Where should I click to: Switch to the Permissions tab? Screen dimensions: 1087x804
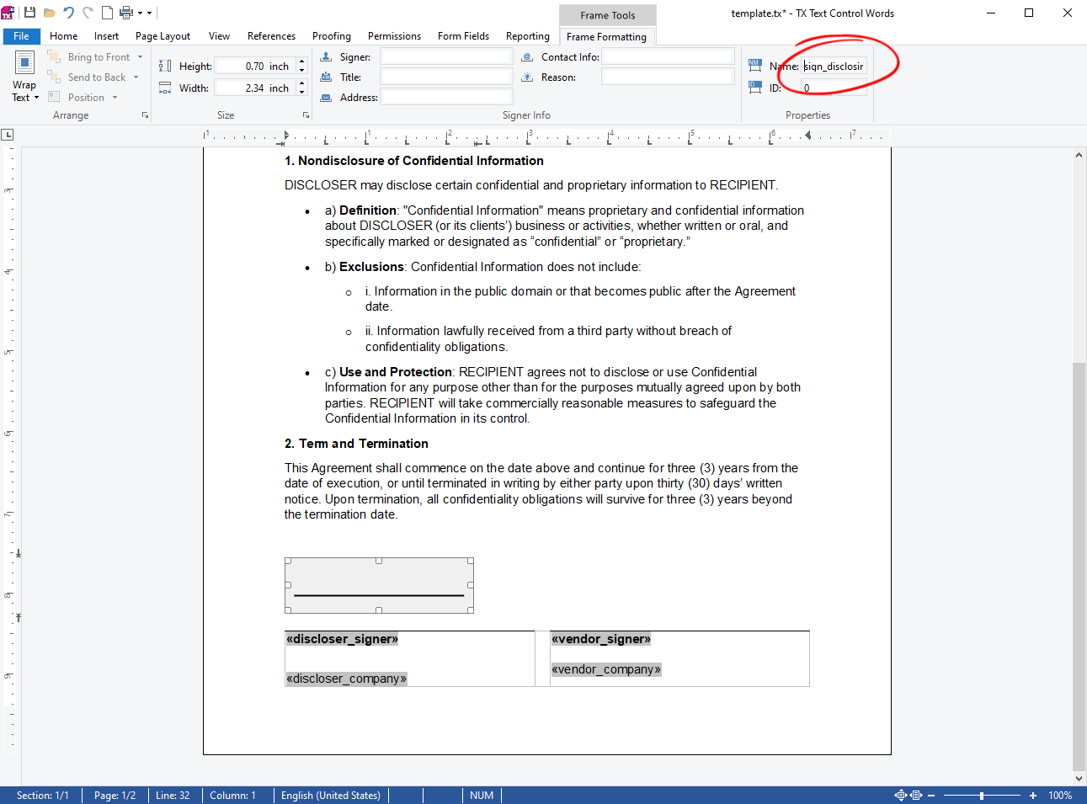point(394,36)
